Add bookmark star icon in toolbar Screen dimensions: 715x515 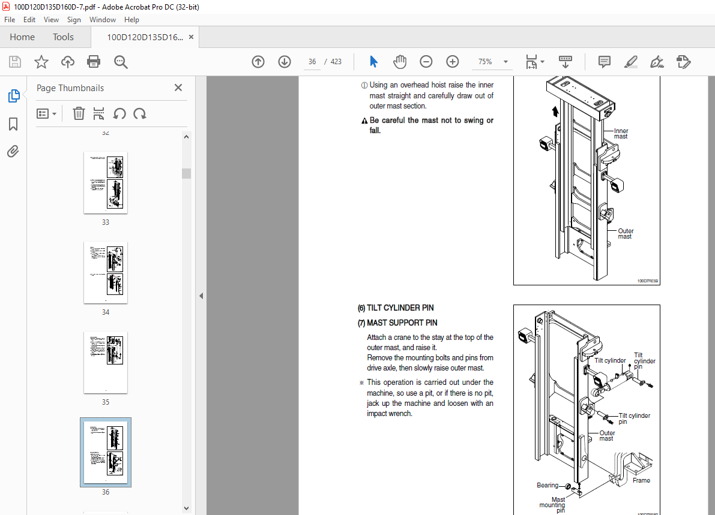coord(41,62)
